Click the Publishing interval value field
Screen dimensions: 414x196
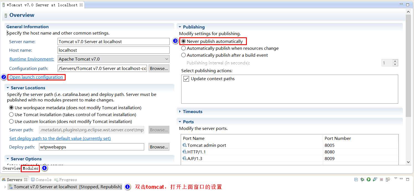(x=387, y=63)
